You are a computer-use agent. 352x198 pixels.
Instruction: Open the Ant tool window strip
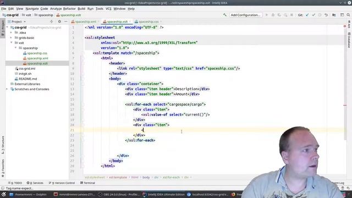(349, 24)
